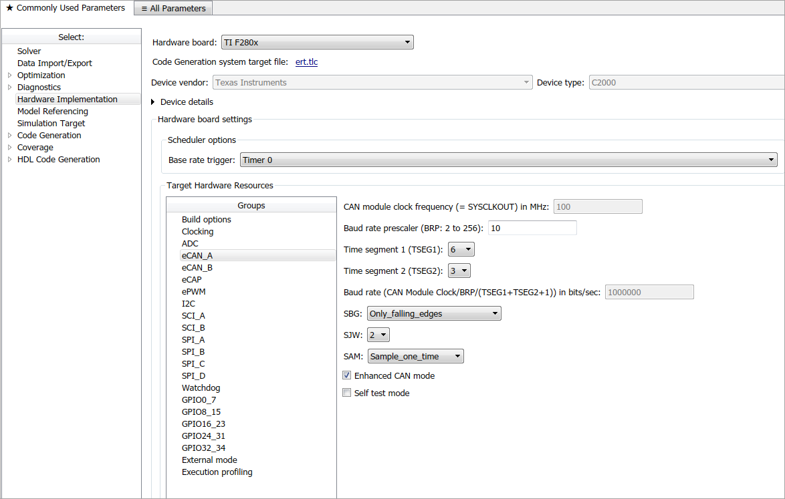Click the Baud rate prescaler input field

(x=532, y=228)
